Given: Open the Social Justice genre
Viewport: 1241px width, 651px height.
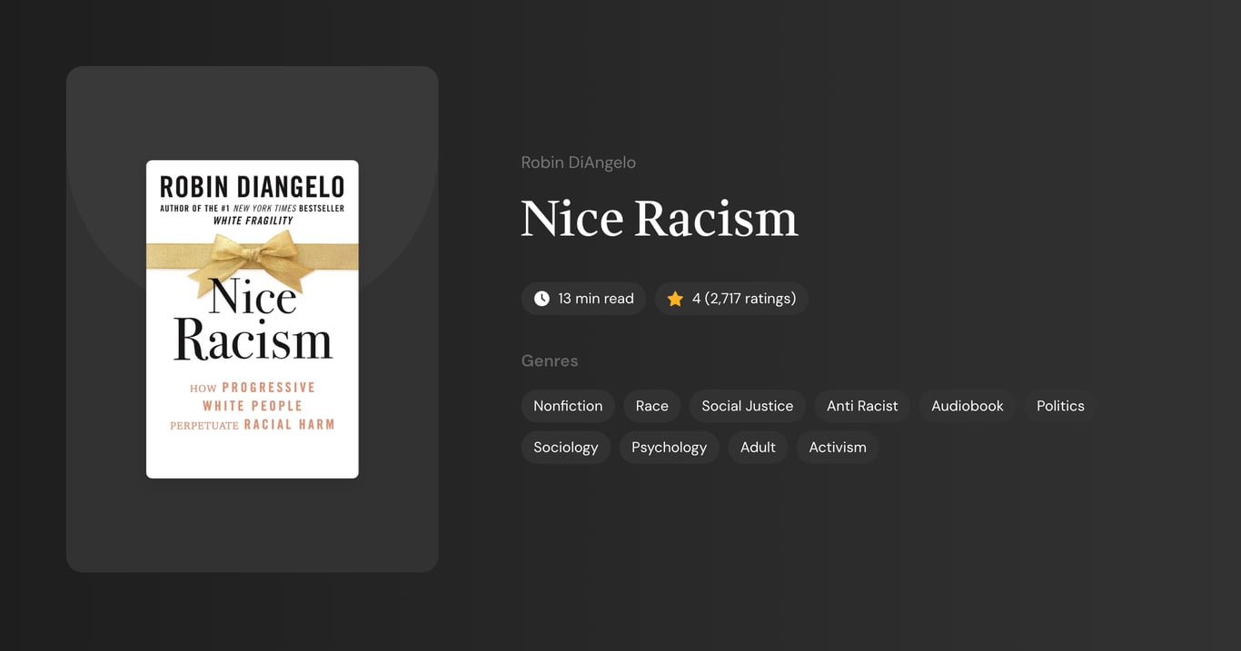Looking at the screenshot, I should click(x=747, y=406).
